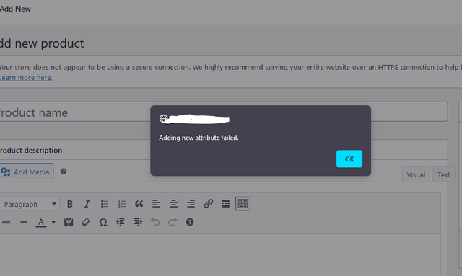Image resolution: width=462 pixels, height=276 pixels.
Task: Click the Product name input field
Action: (x=223, y=112)
